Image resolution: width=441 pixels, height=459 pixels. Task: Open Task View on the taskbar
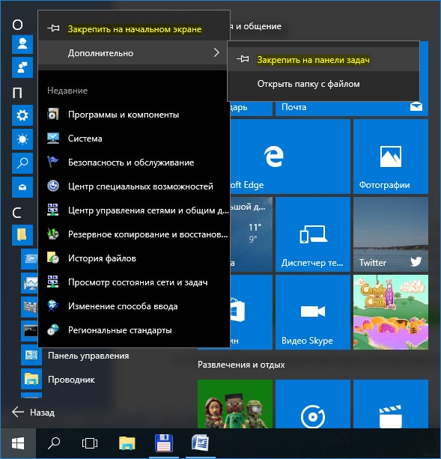(x=90, y=443)
